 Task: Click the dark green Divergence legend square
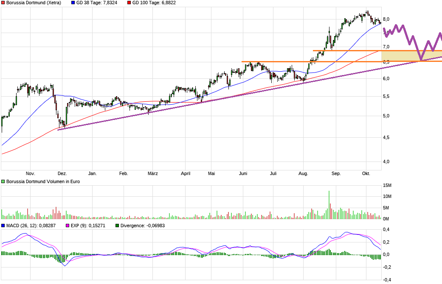tap(118, 226)
